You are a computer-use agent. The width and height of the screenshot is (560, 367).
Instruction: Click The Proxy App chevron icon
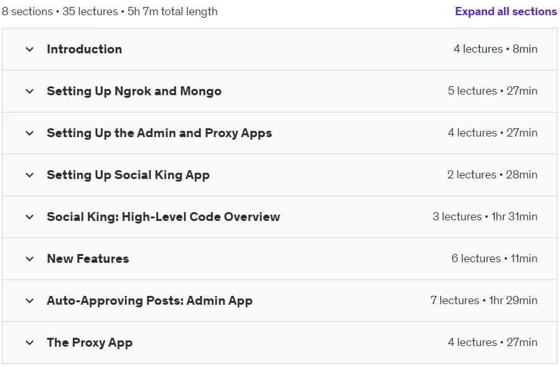pos(30,343)
